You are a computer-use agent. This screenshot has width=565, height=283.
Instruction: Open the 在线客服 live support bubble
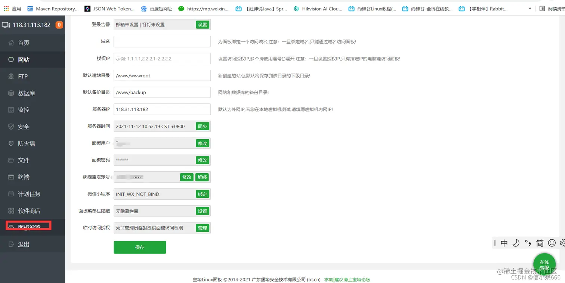pyautogui.click(x=544, y=265)
